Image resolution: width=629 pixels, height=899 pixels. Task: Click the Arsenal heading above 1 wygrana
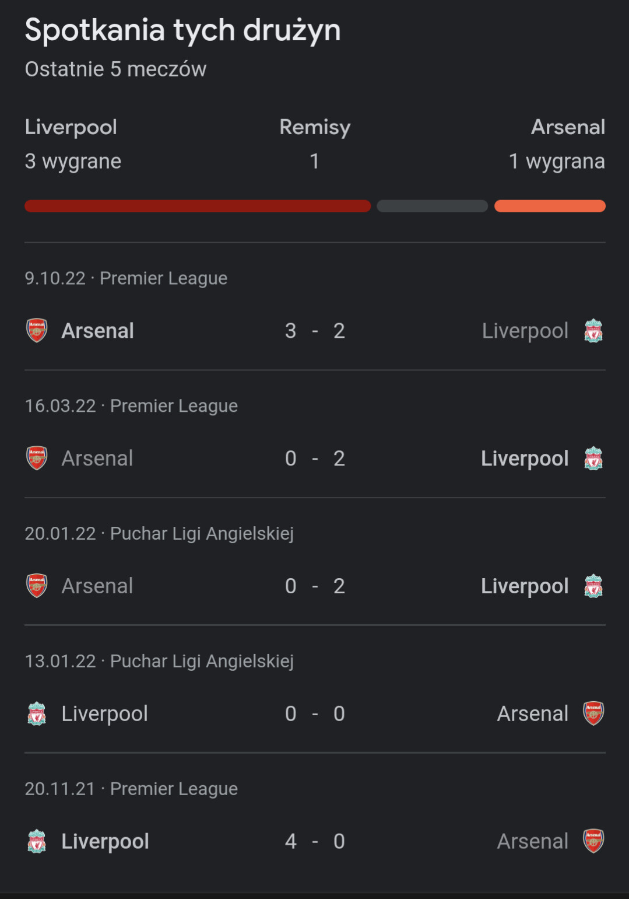[x=568, y=127]
